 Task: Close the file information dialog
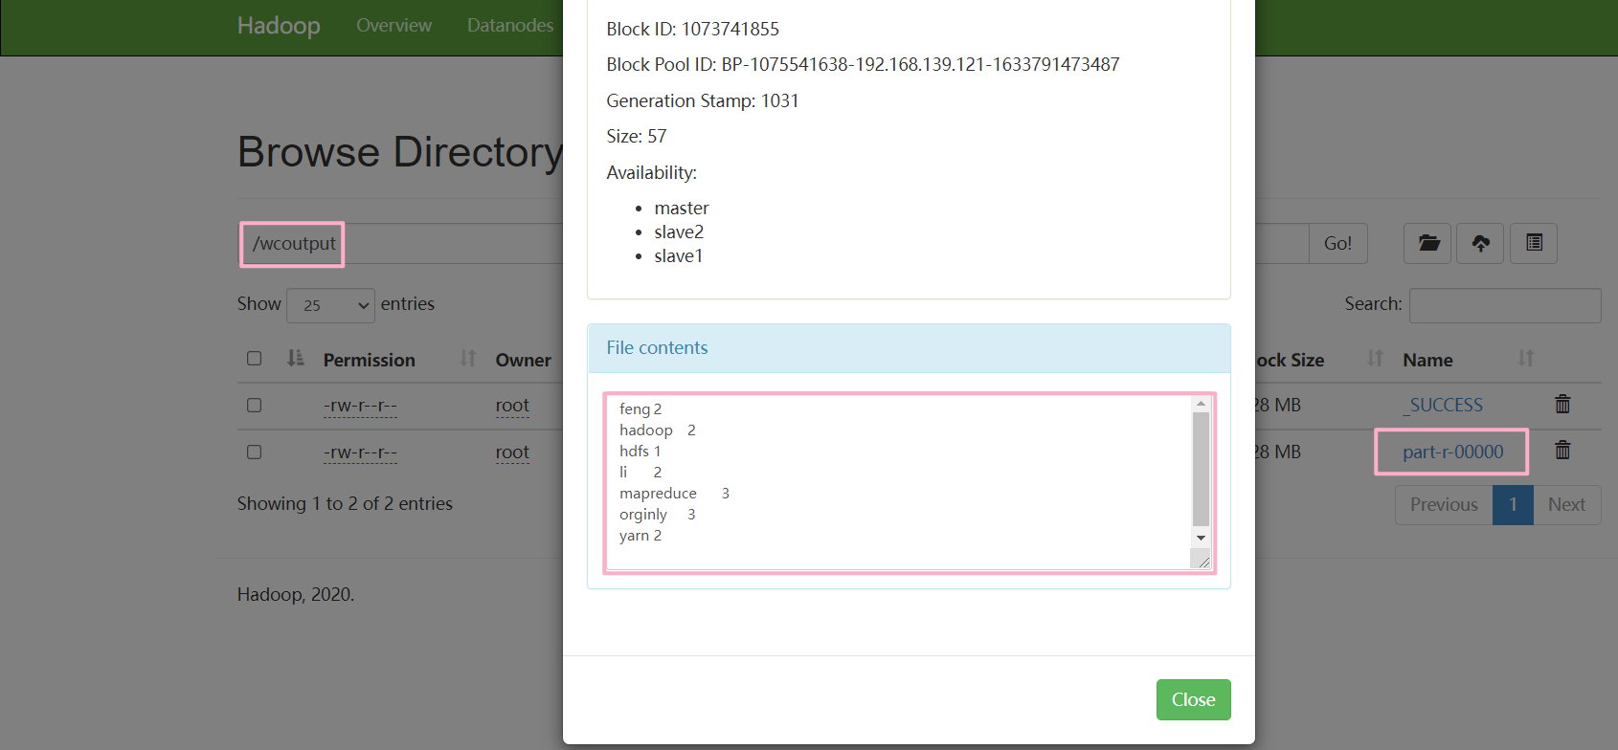[x=1193, y=699]
